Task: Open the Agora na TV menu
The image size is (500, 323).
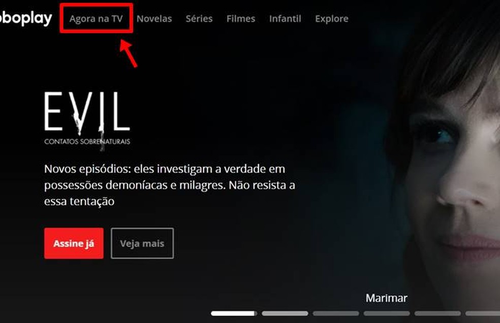Action: (x=96, y=19)
